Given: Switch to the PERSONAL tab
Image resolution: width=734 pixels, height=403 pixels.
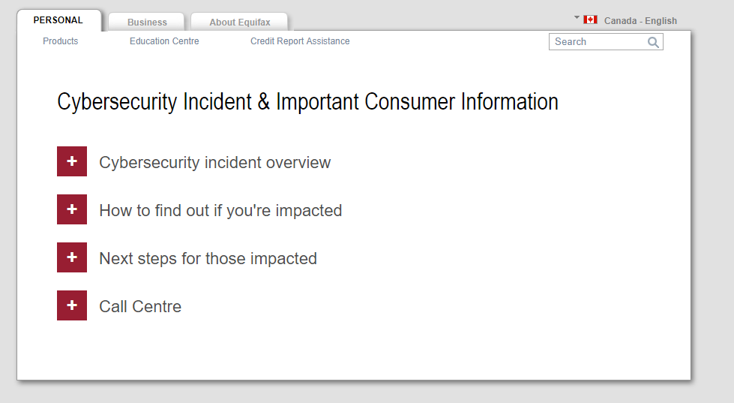Looking at the screenshot, I should 58,20.
